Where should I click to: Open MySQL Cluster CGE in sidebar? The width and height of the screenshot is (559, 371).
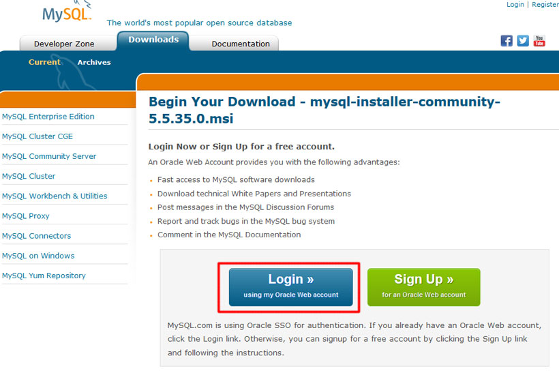click(37, 136)
